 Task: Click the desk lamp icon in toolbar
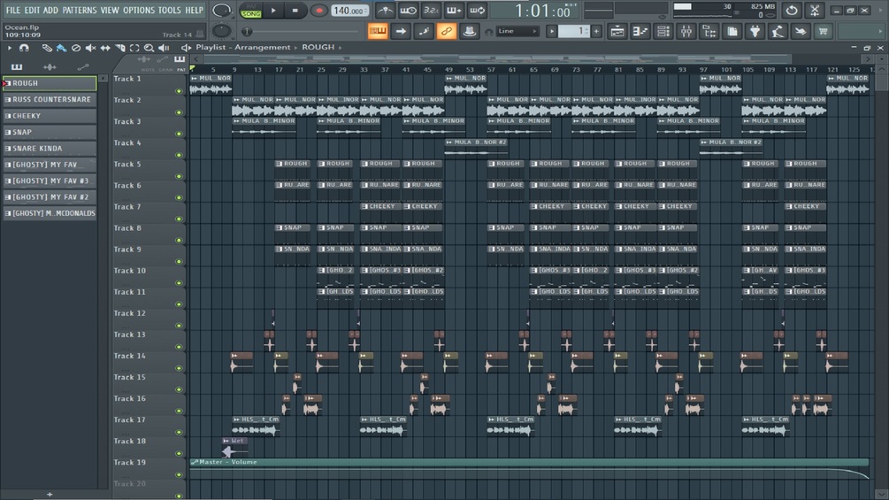(x=778, y=31)
